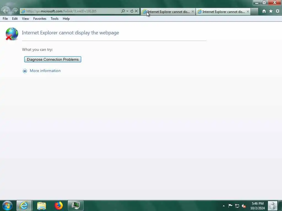Launch Firefox from the taskbar

[x=59, y=206]
